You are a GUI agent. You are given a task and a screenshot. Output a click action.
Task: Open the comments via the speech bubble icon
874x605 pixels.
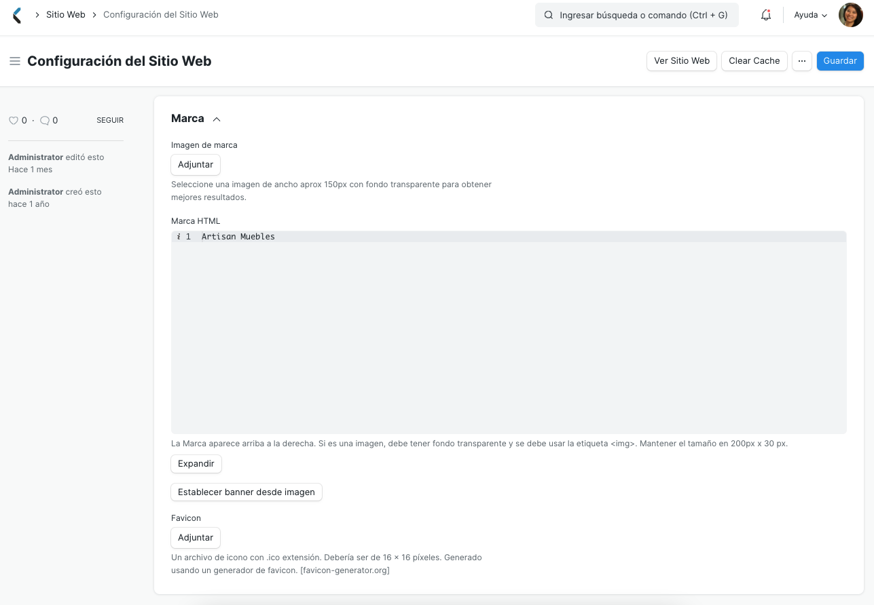click(x=45, y=121)
